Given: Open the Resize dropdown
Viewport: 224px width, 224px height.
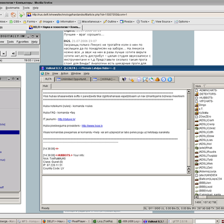Looking at the screenshot, I should click(x=127, y=22).
